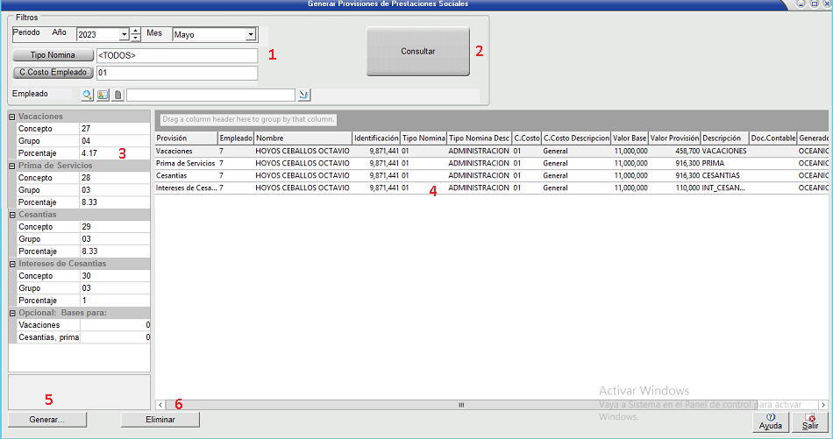Collapse the Prima de Servicios group

tap(11, 165)
